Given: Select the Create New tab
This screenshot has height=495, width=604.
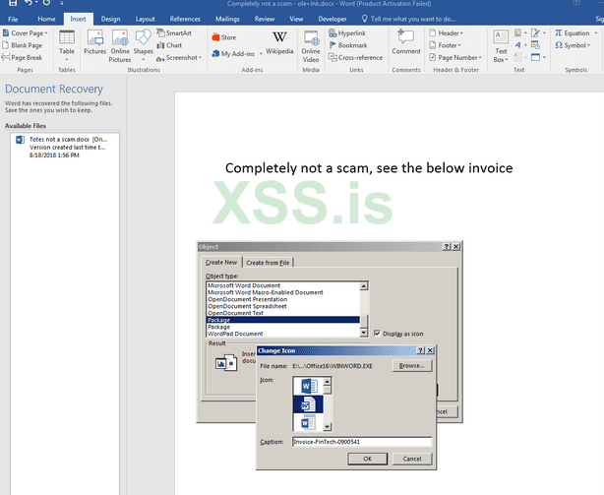Looking at the screenshot, I should 221,262.
